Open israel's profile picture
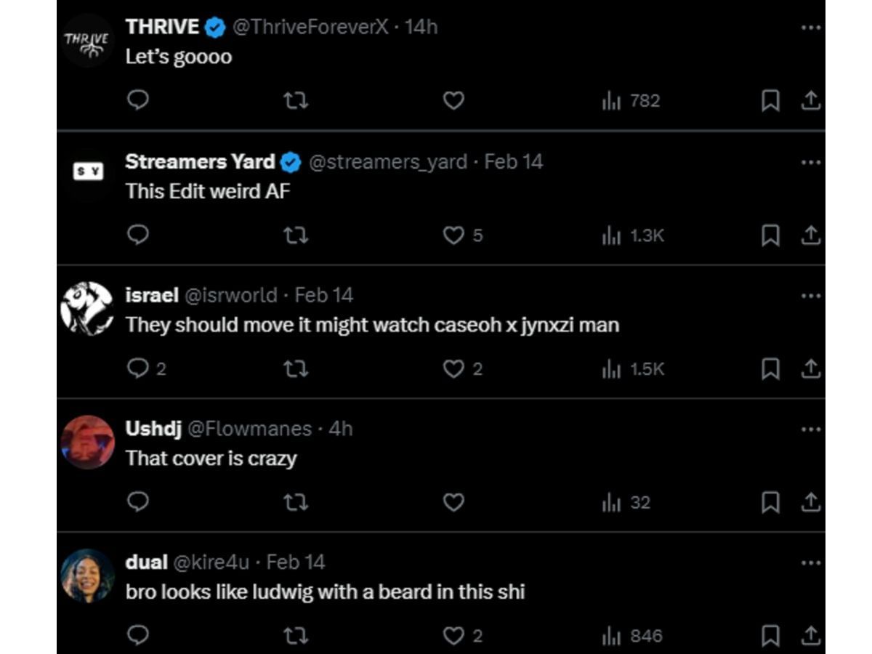 click(x=87, y=309)
